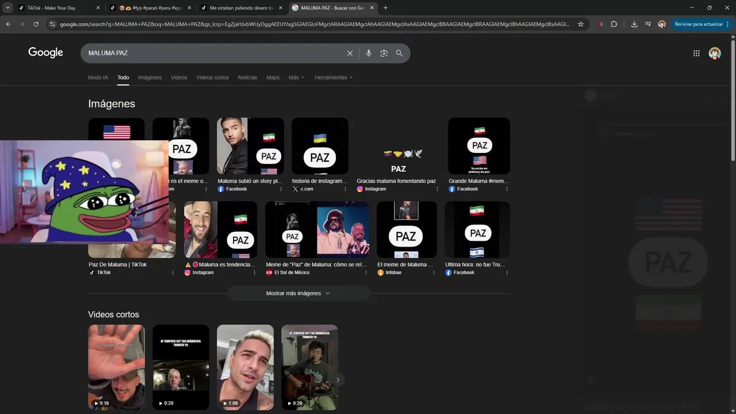
Task: Go to Google homepage via logo
Action: tap(45, 53)
